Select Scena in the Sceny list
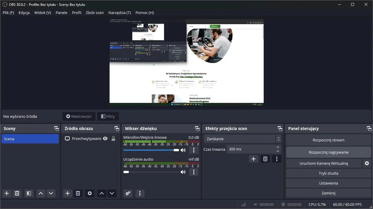Screen dimensions: 373x209 coord(30,139)
